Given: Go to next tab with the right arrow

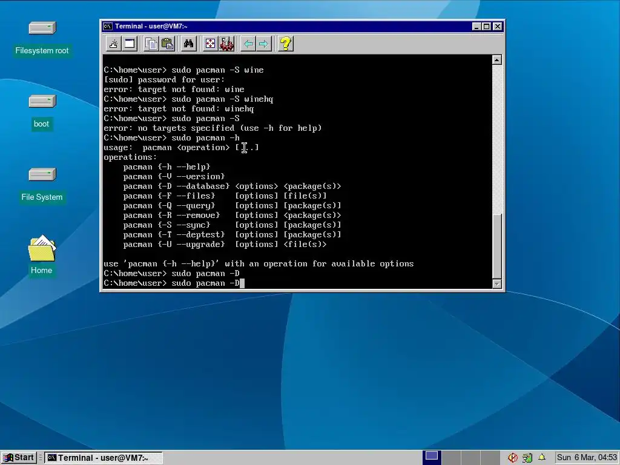Looking at the screenshot, I should click(264, 44).
